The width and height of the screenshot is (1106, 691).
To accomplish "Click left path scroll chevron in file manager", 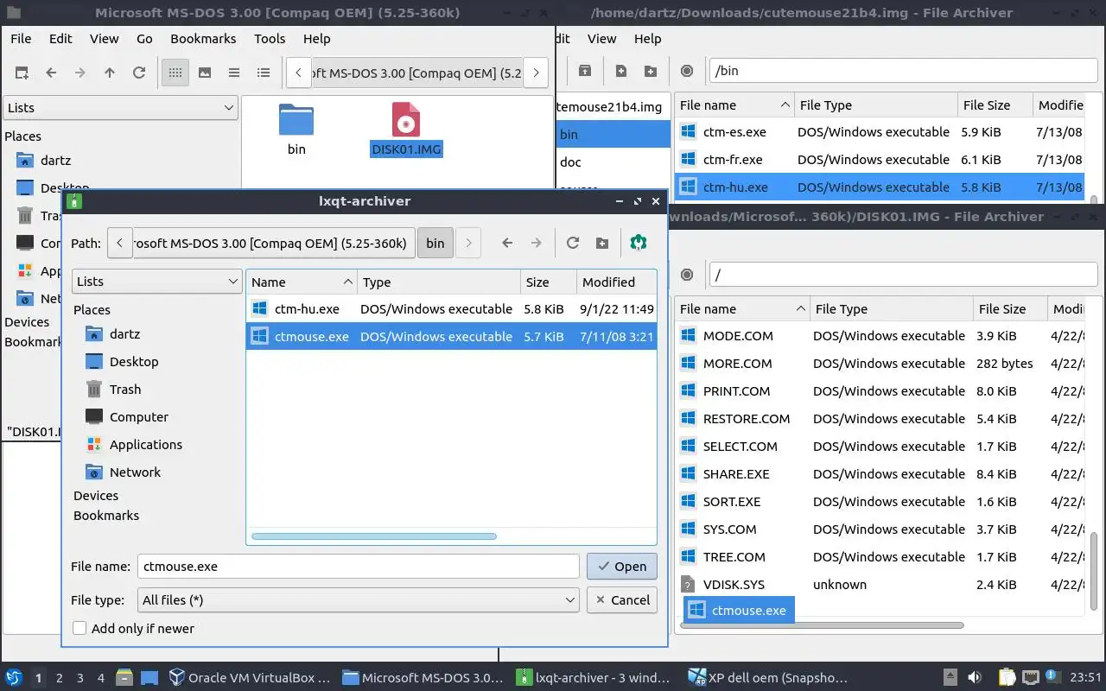I will click(x=298, y=73).
